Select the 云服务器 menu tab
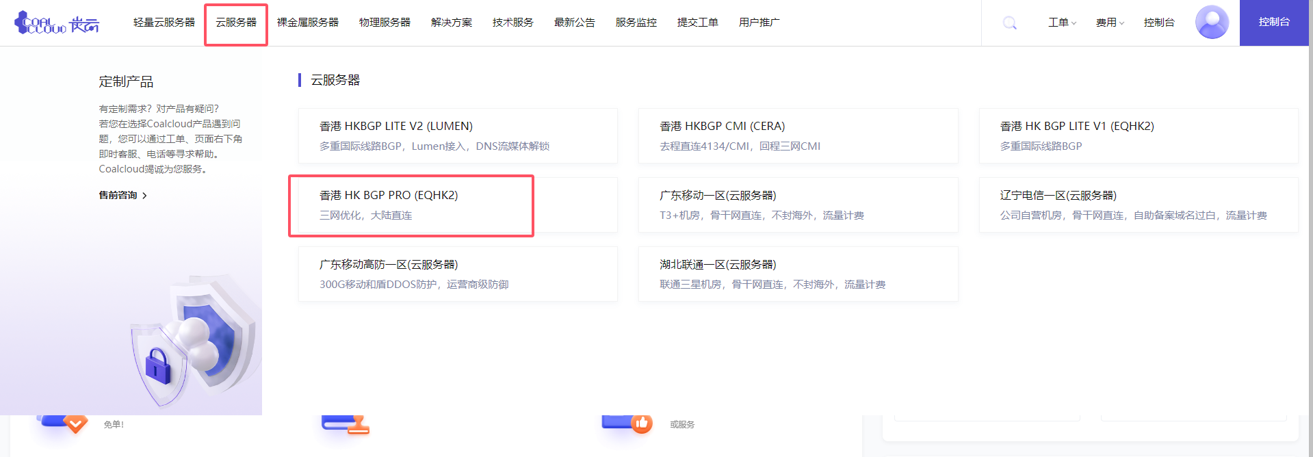 (236, 23)
